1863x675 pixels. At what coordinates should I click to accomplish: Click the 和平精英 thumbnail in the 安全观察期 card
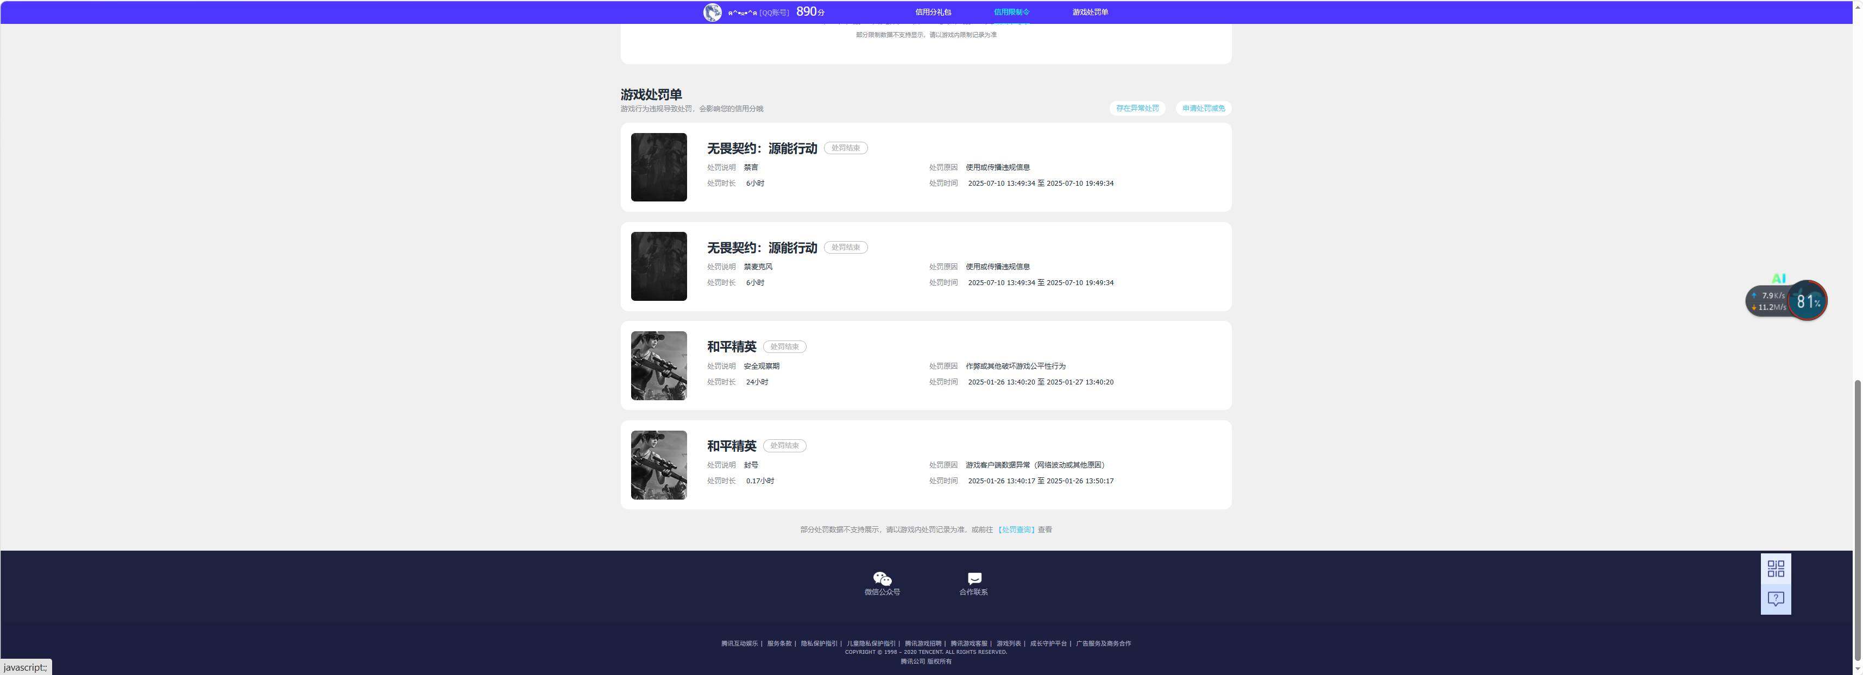coord(659,365)
